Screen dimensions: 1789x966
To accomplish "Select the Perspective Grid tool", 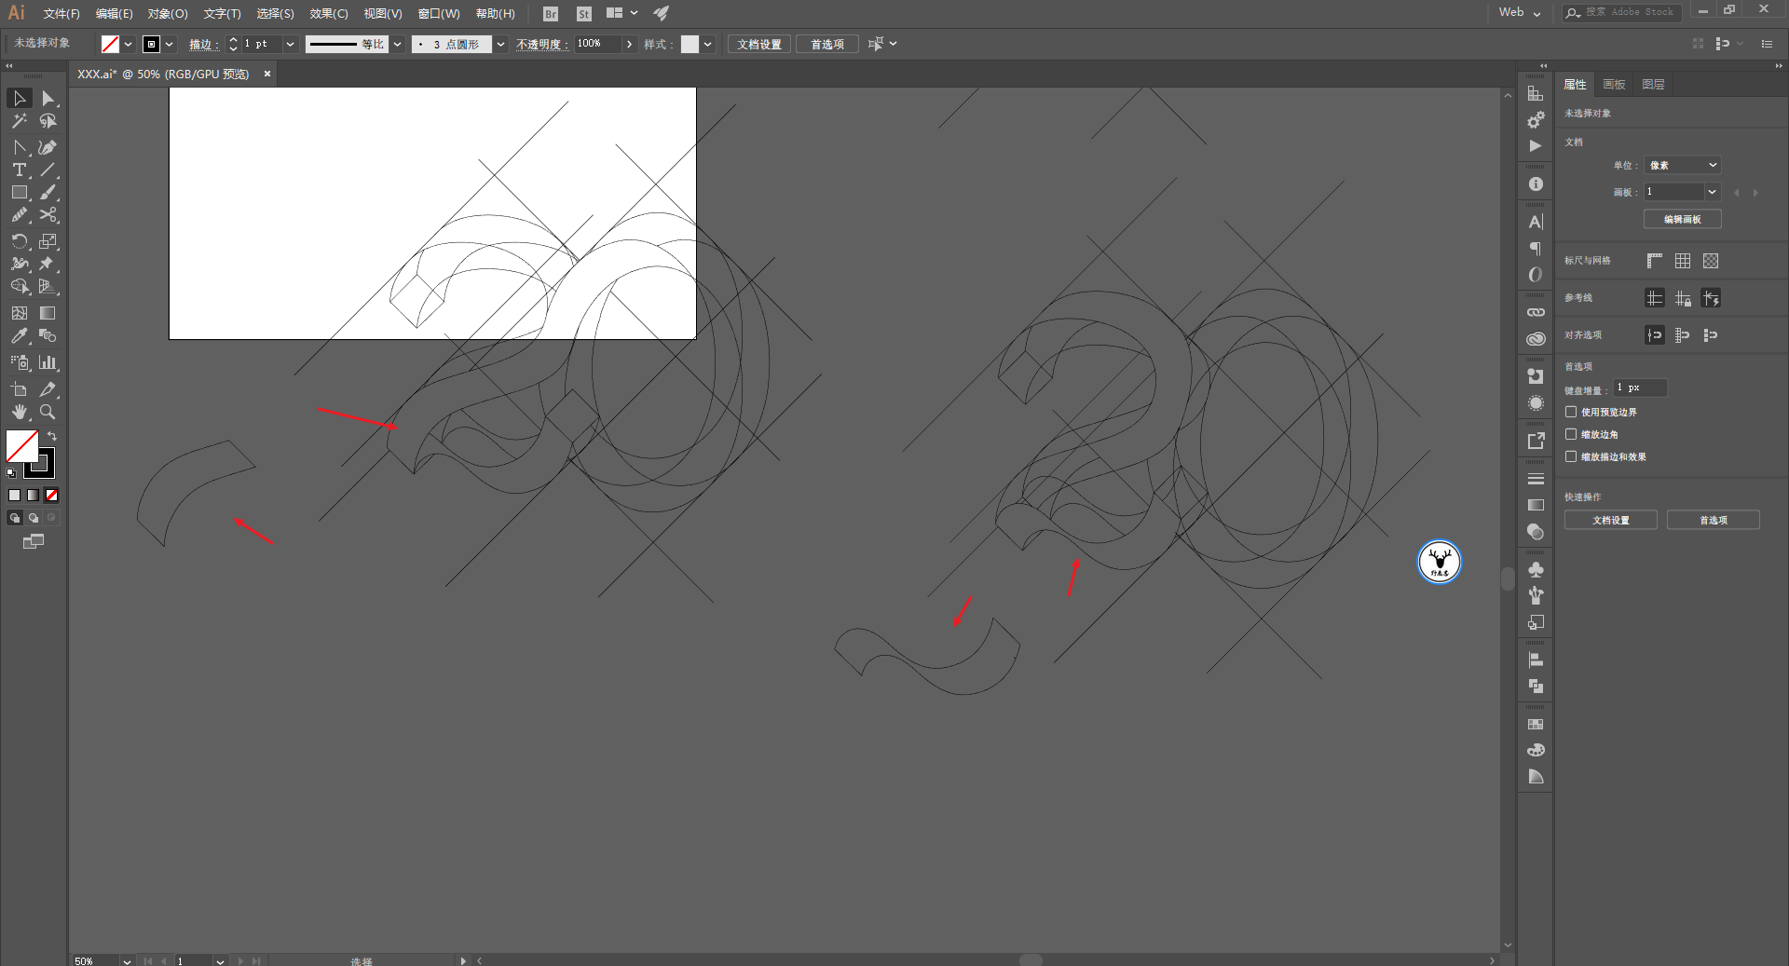I will pos(48,286).
